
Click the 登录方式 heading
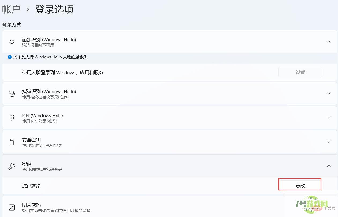(x=12, y=25)
